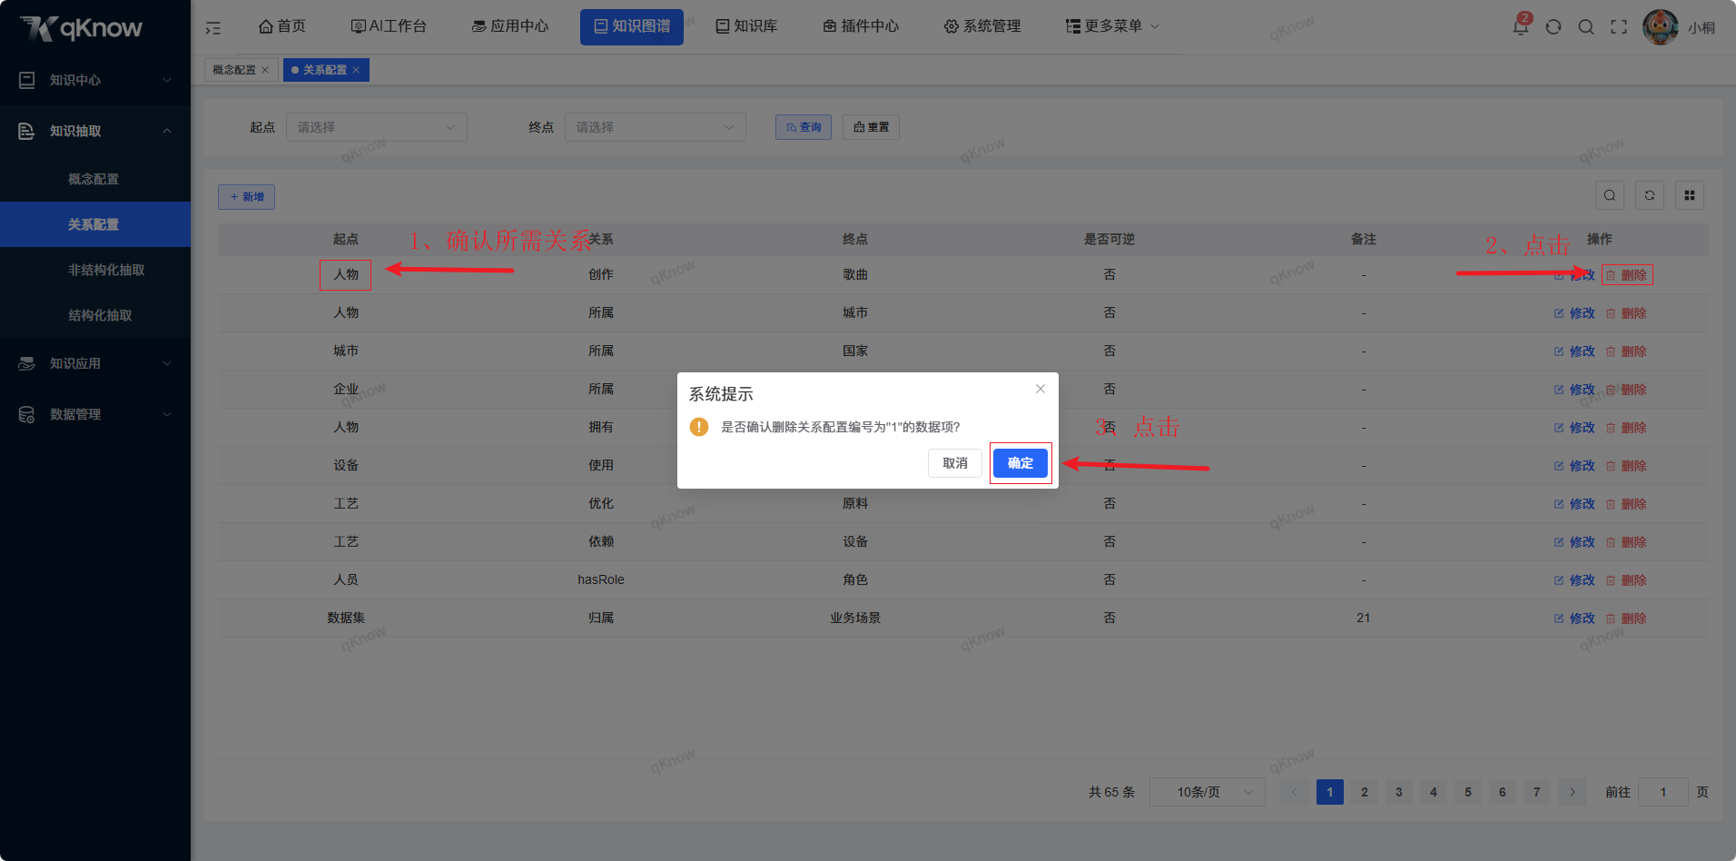Click 修改 for 工艺 优化 row
Viewport: 1736px width, 861px height.
(1574, 504)
